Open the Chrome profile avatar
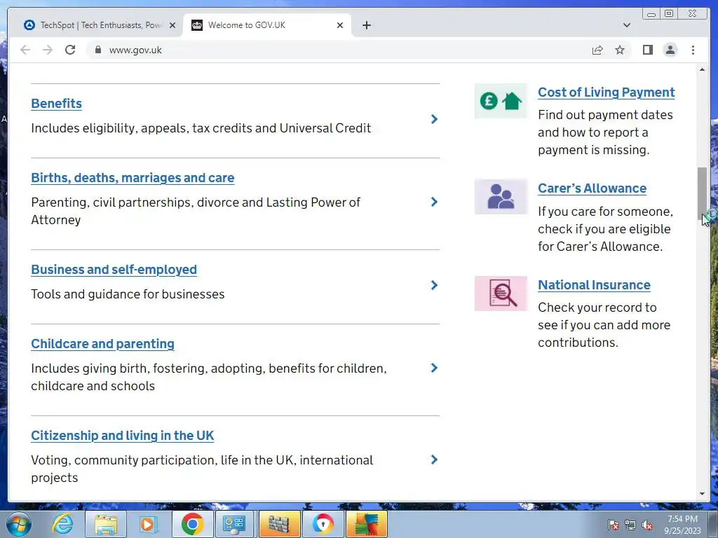This screenshot has width=718, height=538. (670, 50)
